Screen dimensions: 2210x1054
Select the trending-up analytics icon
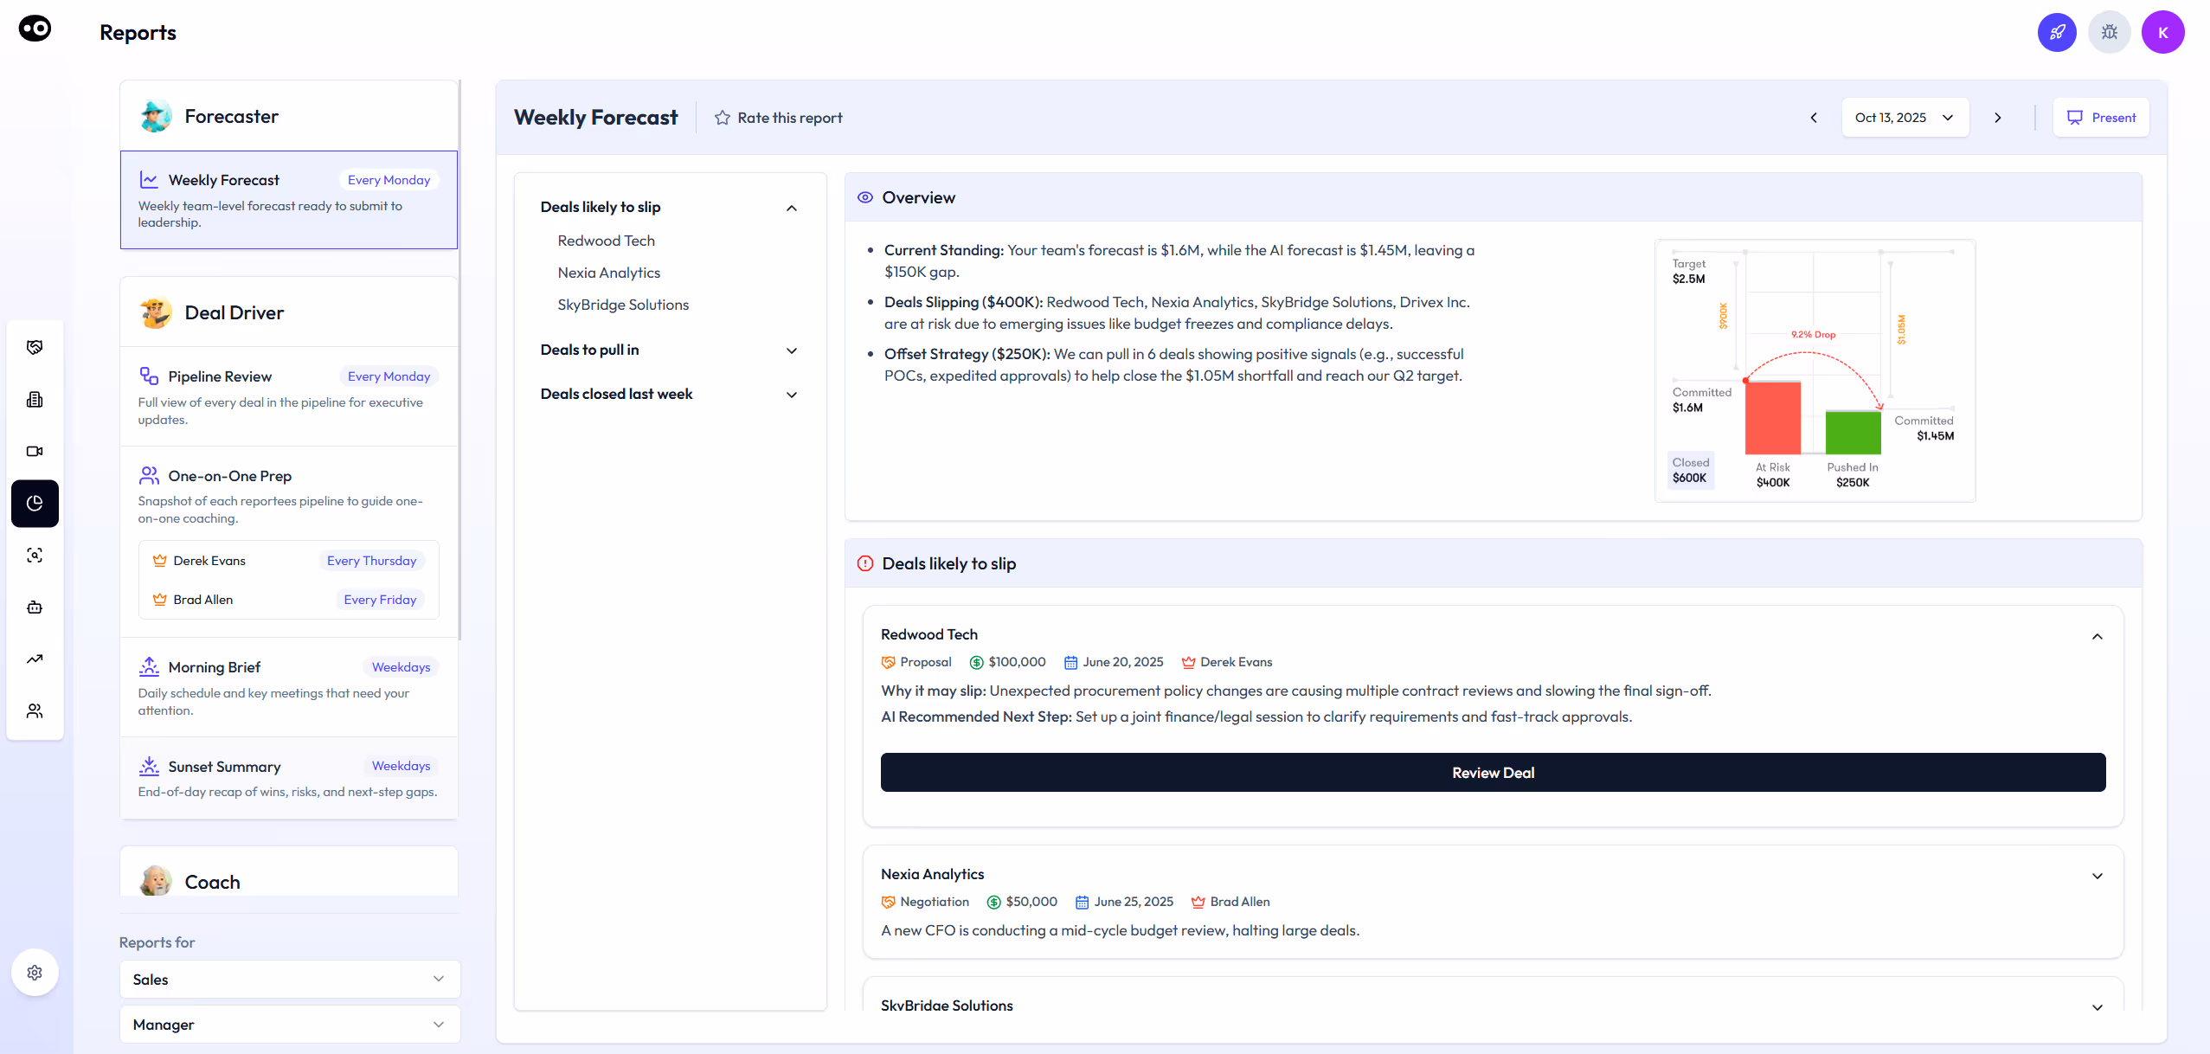pyautogui.click(x=35, y=659)
